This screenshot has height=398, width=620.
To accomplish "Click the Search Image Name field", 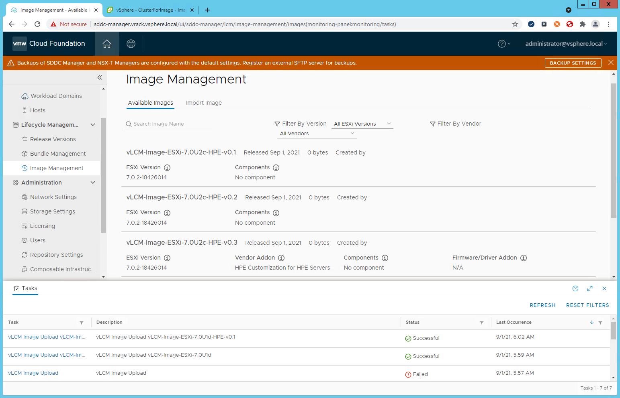I will (x=168, y=124).
